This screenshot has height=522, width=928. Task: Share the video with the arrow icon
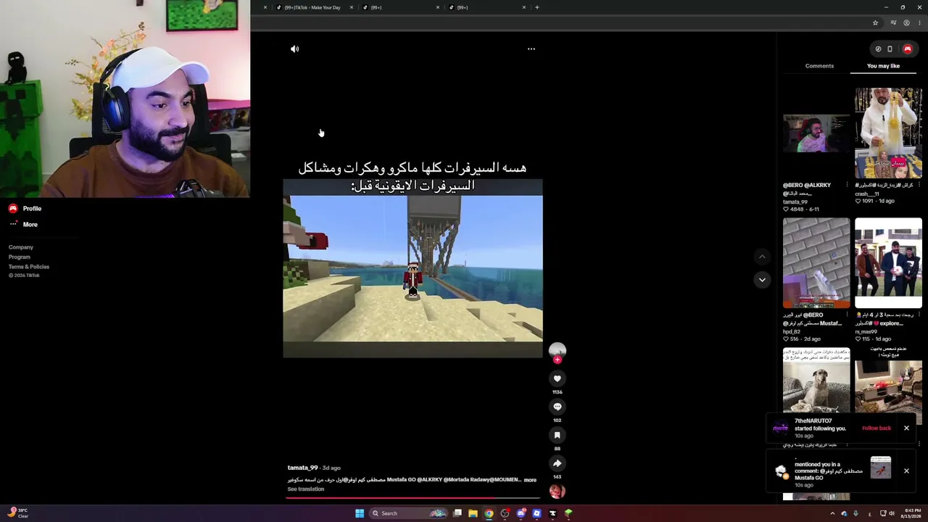coord(557,463)
